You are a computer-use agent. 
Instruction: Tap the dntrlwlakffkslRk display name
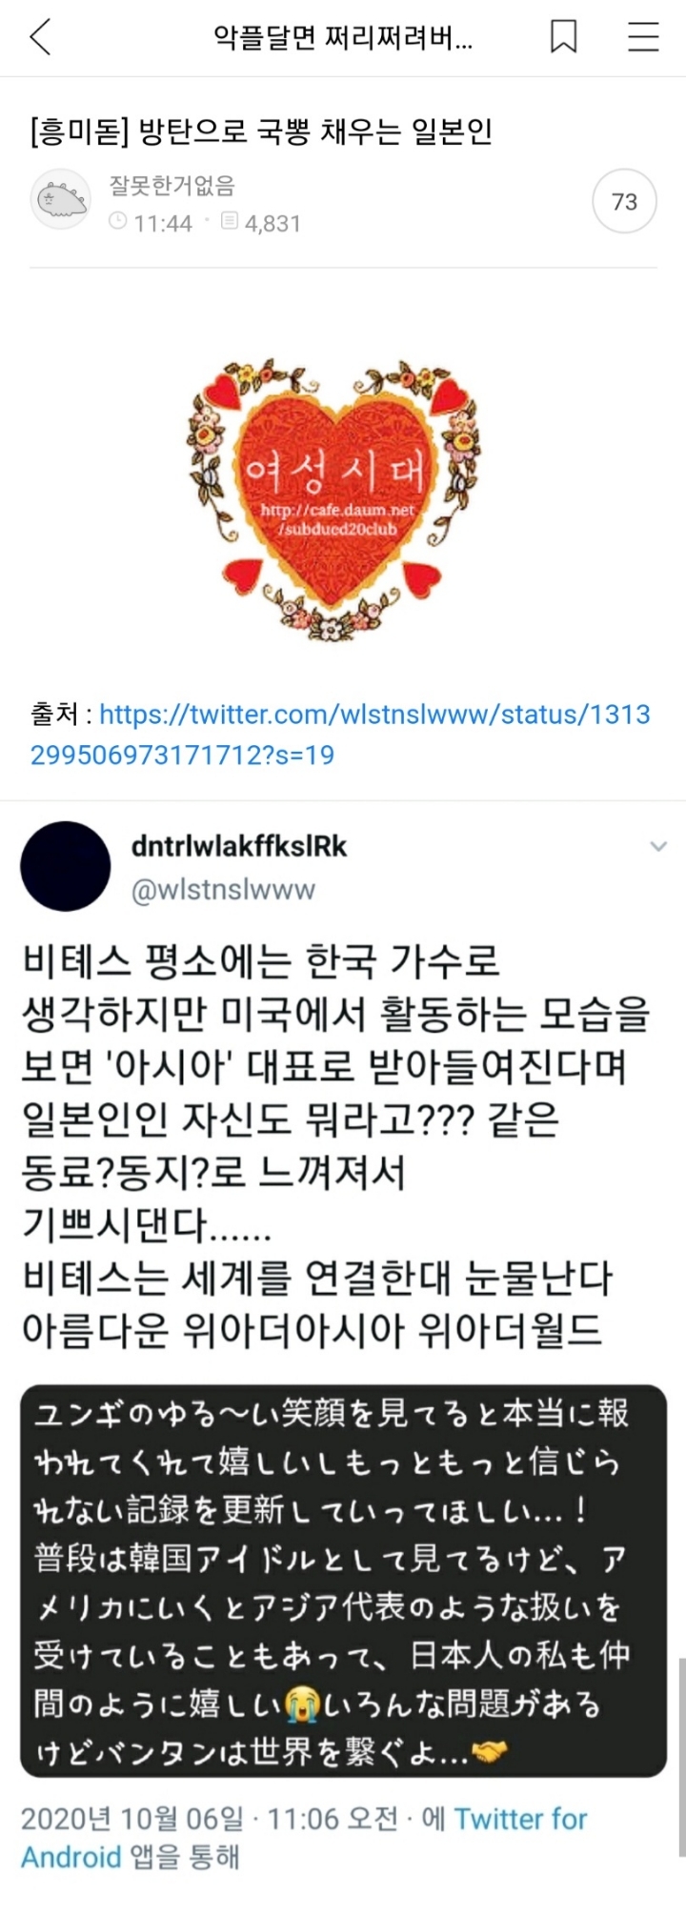(x=239, y=846)
